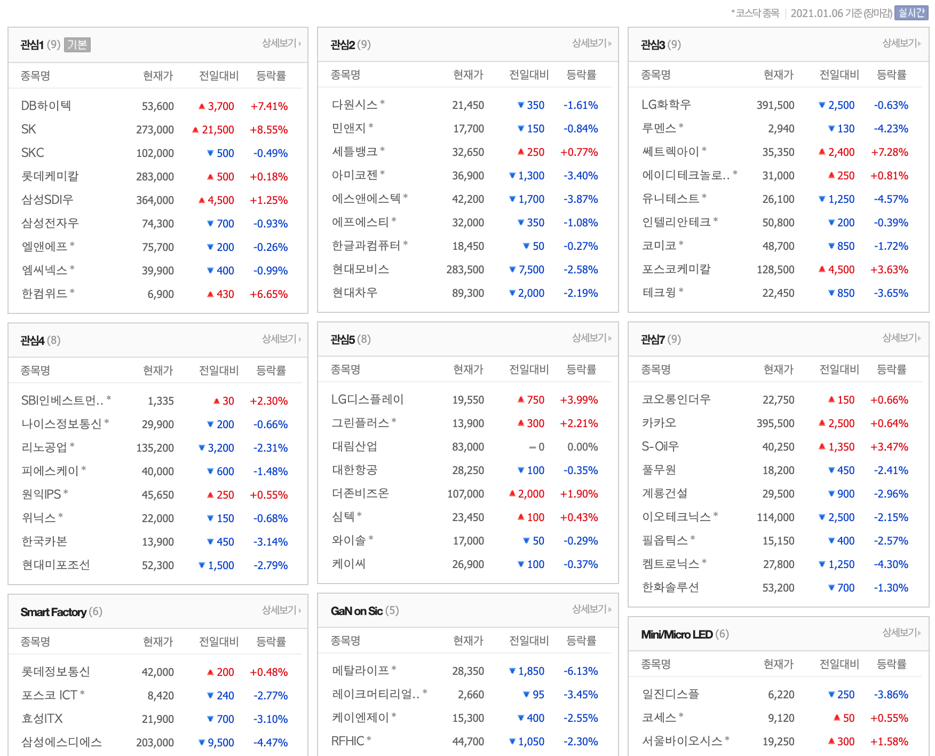Open 현대모비스 stock
Screen dimensions: 935x756
click(x=361, y=269)
